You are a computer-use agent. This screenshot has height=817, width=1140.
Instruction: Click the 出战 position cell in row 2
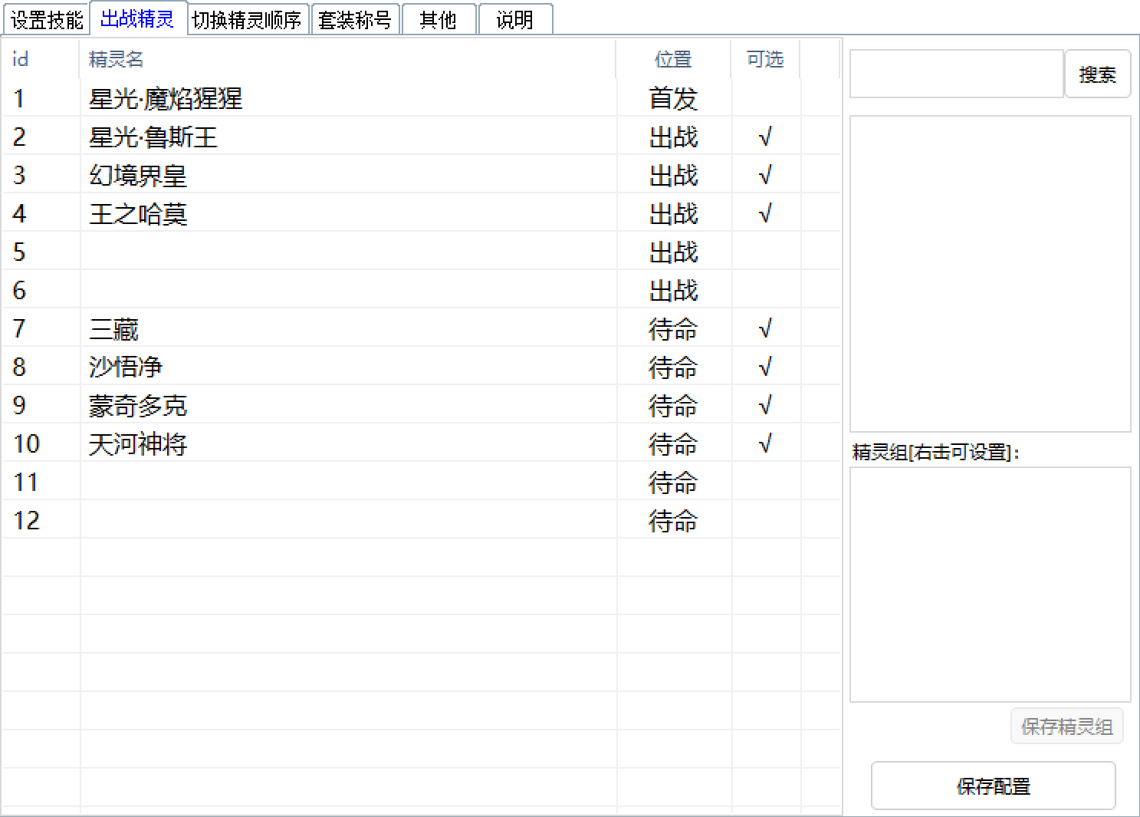[x=674, y=137]
